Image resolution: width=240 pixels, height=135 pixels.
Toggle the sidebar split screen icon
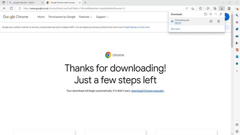click(x=237, y=124)
